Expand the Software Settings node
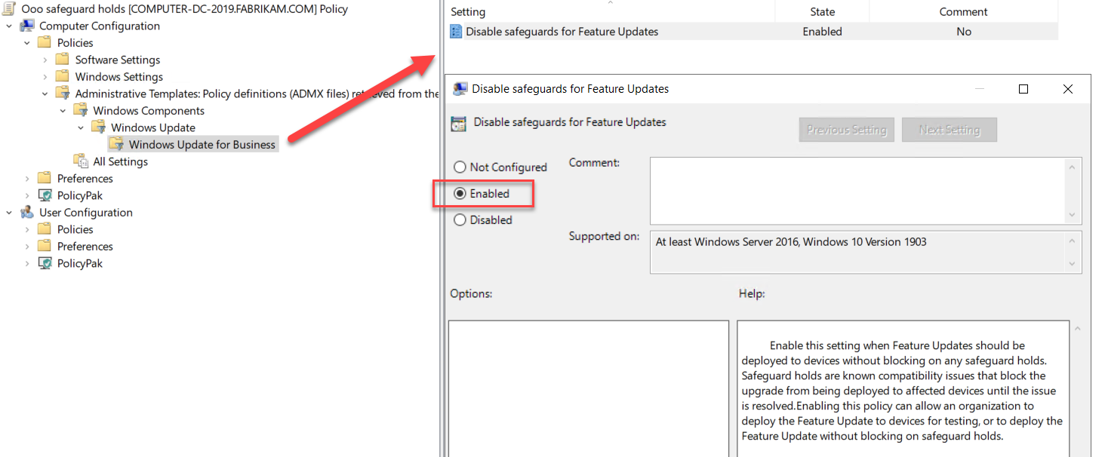The height and width of the screenshot is (457, 1105). coord(45,60)
